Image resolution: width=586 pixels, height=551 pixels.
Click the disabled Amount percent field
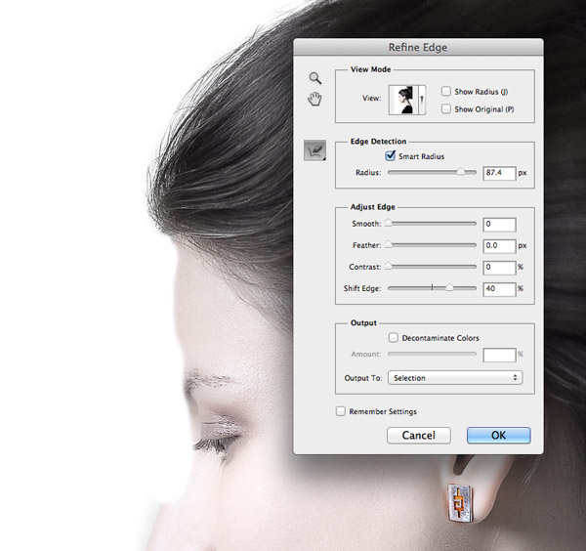pos(499,356)
